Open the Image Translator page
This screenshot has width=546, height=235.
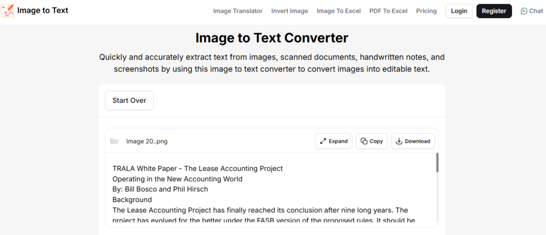tap(238, 11)
